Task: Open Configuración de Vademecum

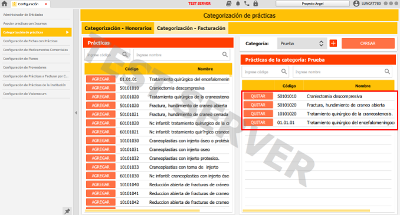Action: 36,94
